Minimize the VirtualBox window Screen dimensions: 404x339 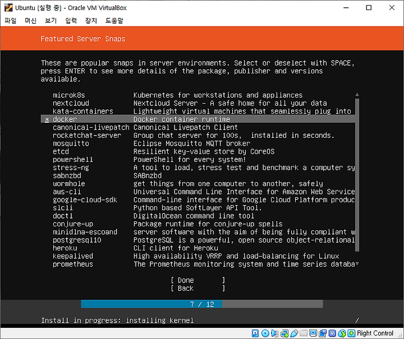[x=346, y=8]
